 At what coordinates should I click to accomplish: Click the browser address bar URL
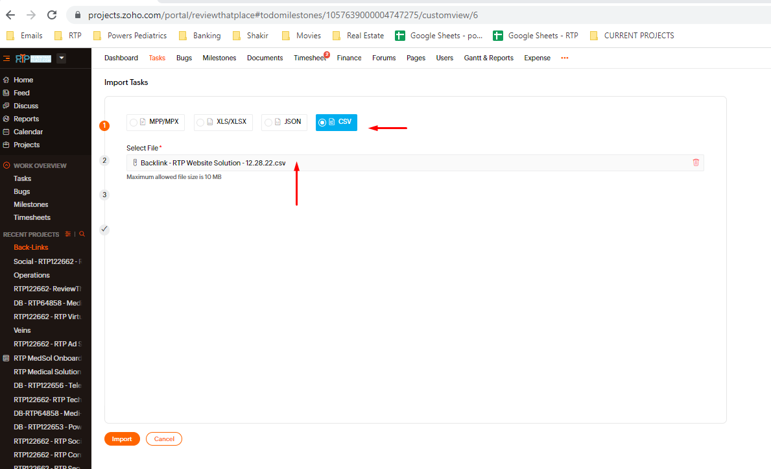[x=283, y=16]
